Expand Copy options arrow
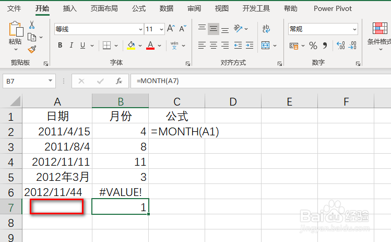 41,37
